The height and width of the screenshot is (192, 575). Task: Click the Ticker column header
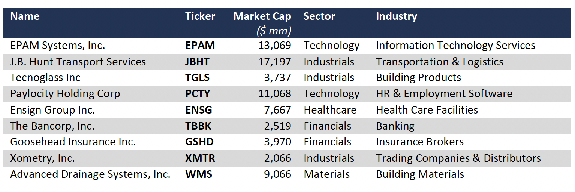tap(200, 16)
